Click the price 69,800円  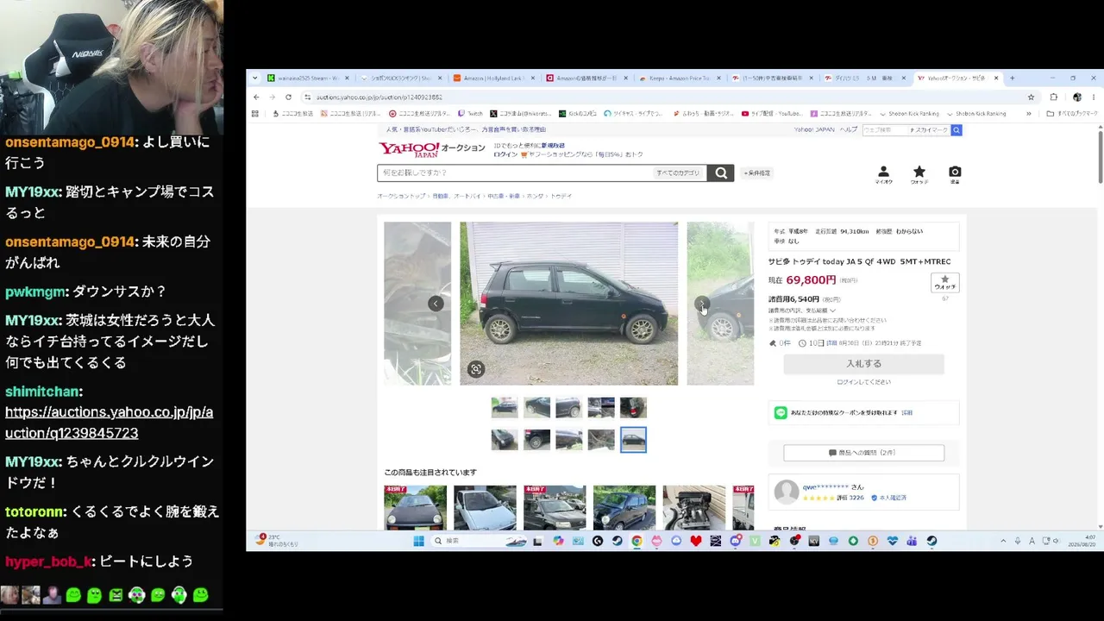pyautogui.click(x=811, y=280)
